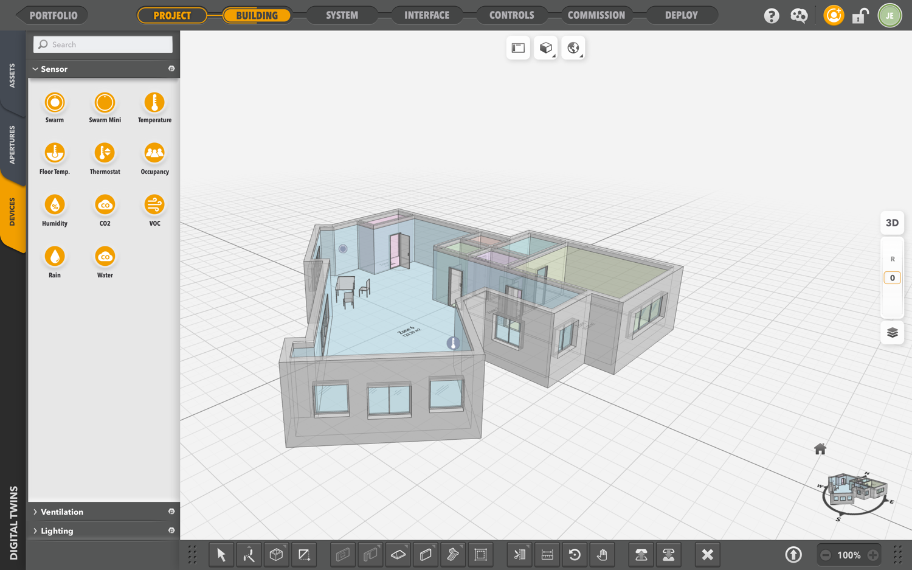The height and width of the screenshot is (570, 912).
Task: Switch to the System tab
Action: (x=342, y=15)
